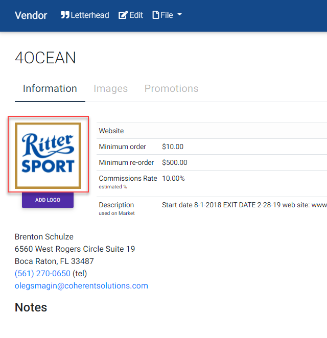Click the File document icon
327x338 pixels.
(155, 15)
